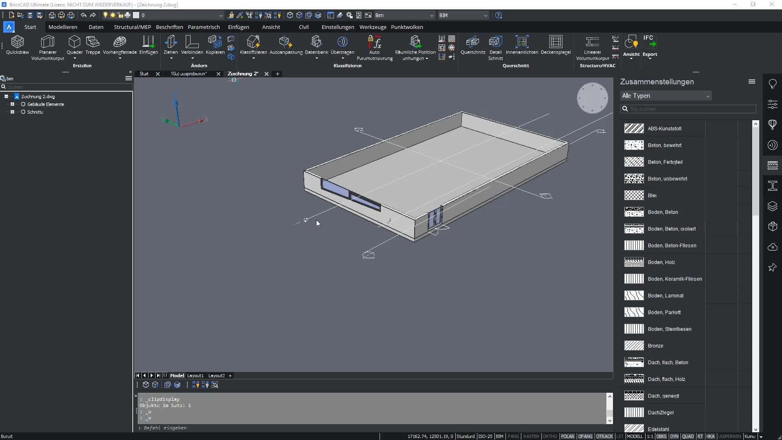Click the Kopieren tool

215,45
